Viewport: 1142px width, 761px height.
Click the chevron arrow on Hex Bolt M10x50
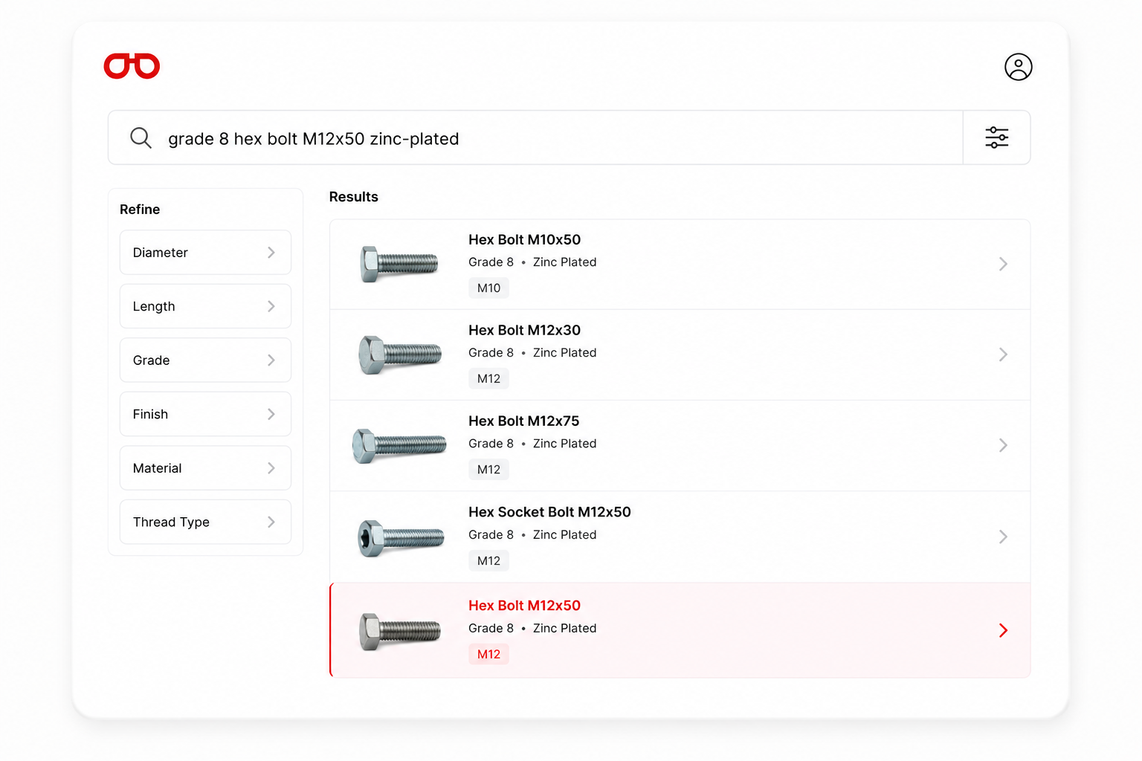coord(1003,264)
